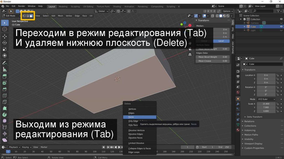284x159 pixels.
Task: Open the Options dropdown
Action: 228,11
